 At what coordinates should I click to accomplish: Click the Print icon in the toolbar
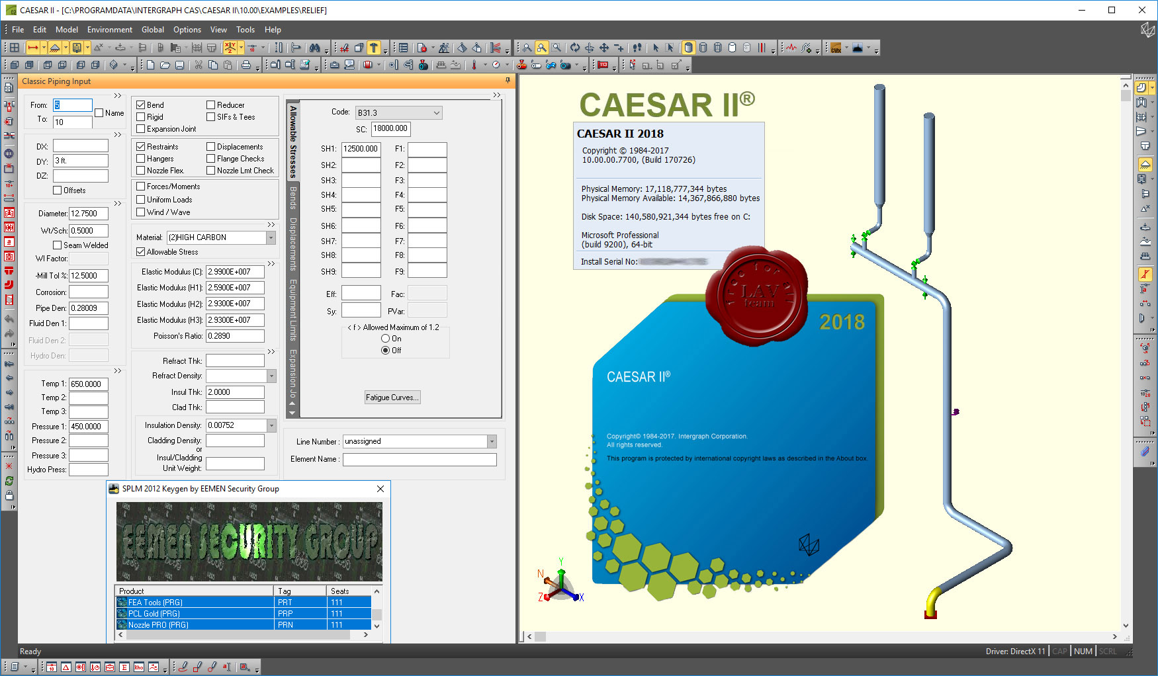[246, 65]
